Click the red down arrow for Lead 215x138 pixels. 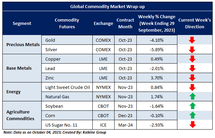tap(192, 69)
